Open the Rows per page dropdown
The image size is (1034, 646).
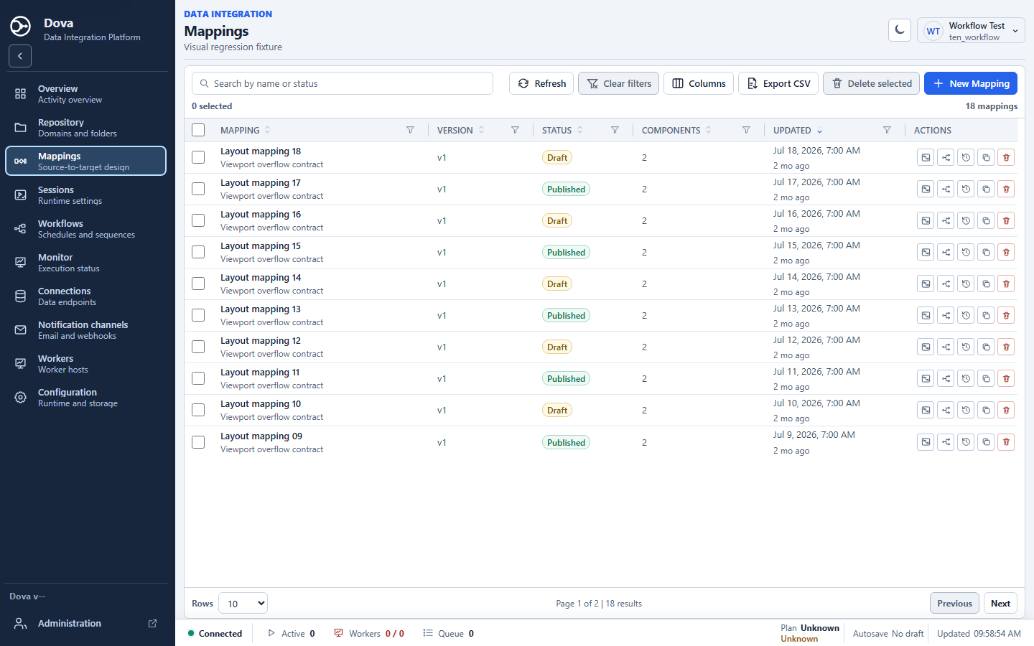[x=243, y=604]
